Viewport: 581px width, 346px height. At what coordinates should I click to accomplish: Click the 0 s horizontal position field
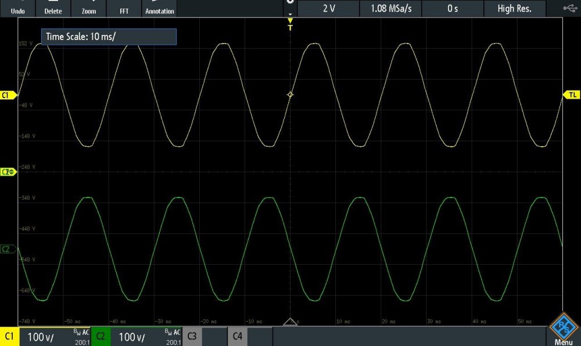(453, 9)
